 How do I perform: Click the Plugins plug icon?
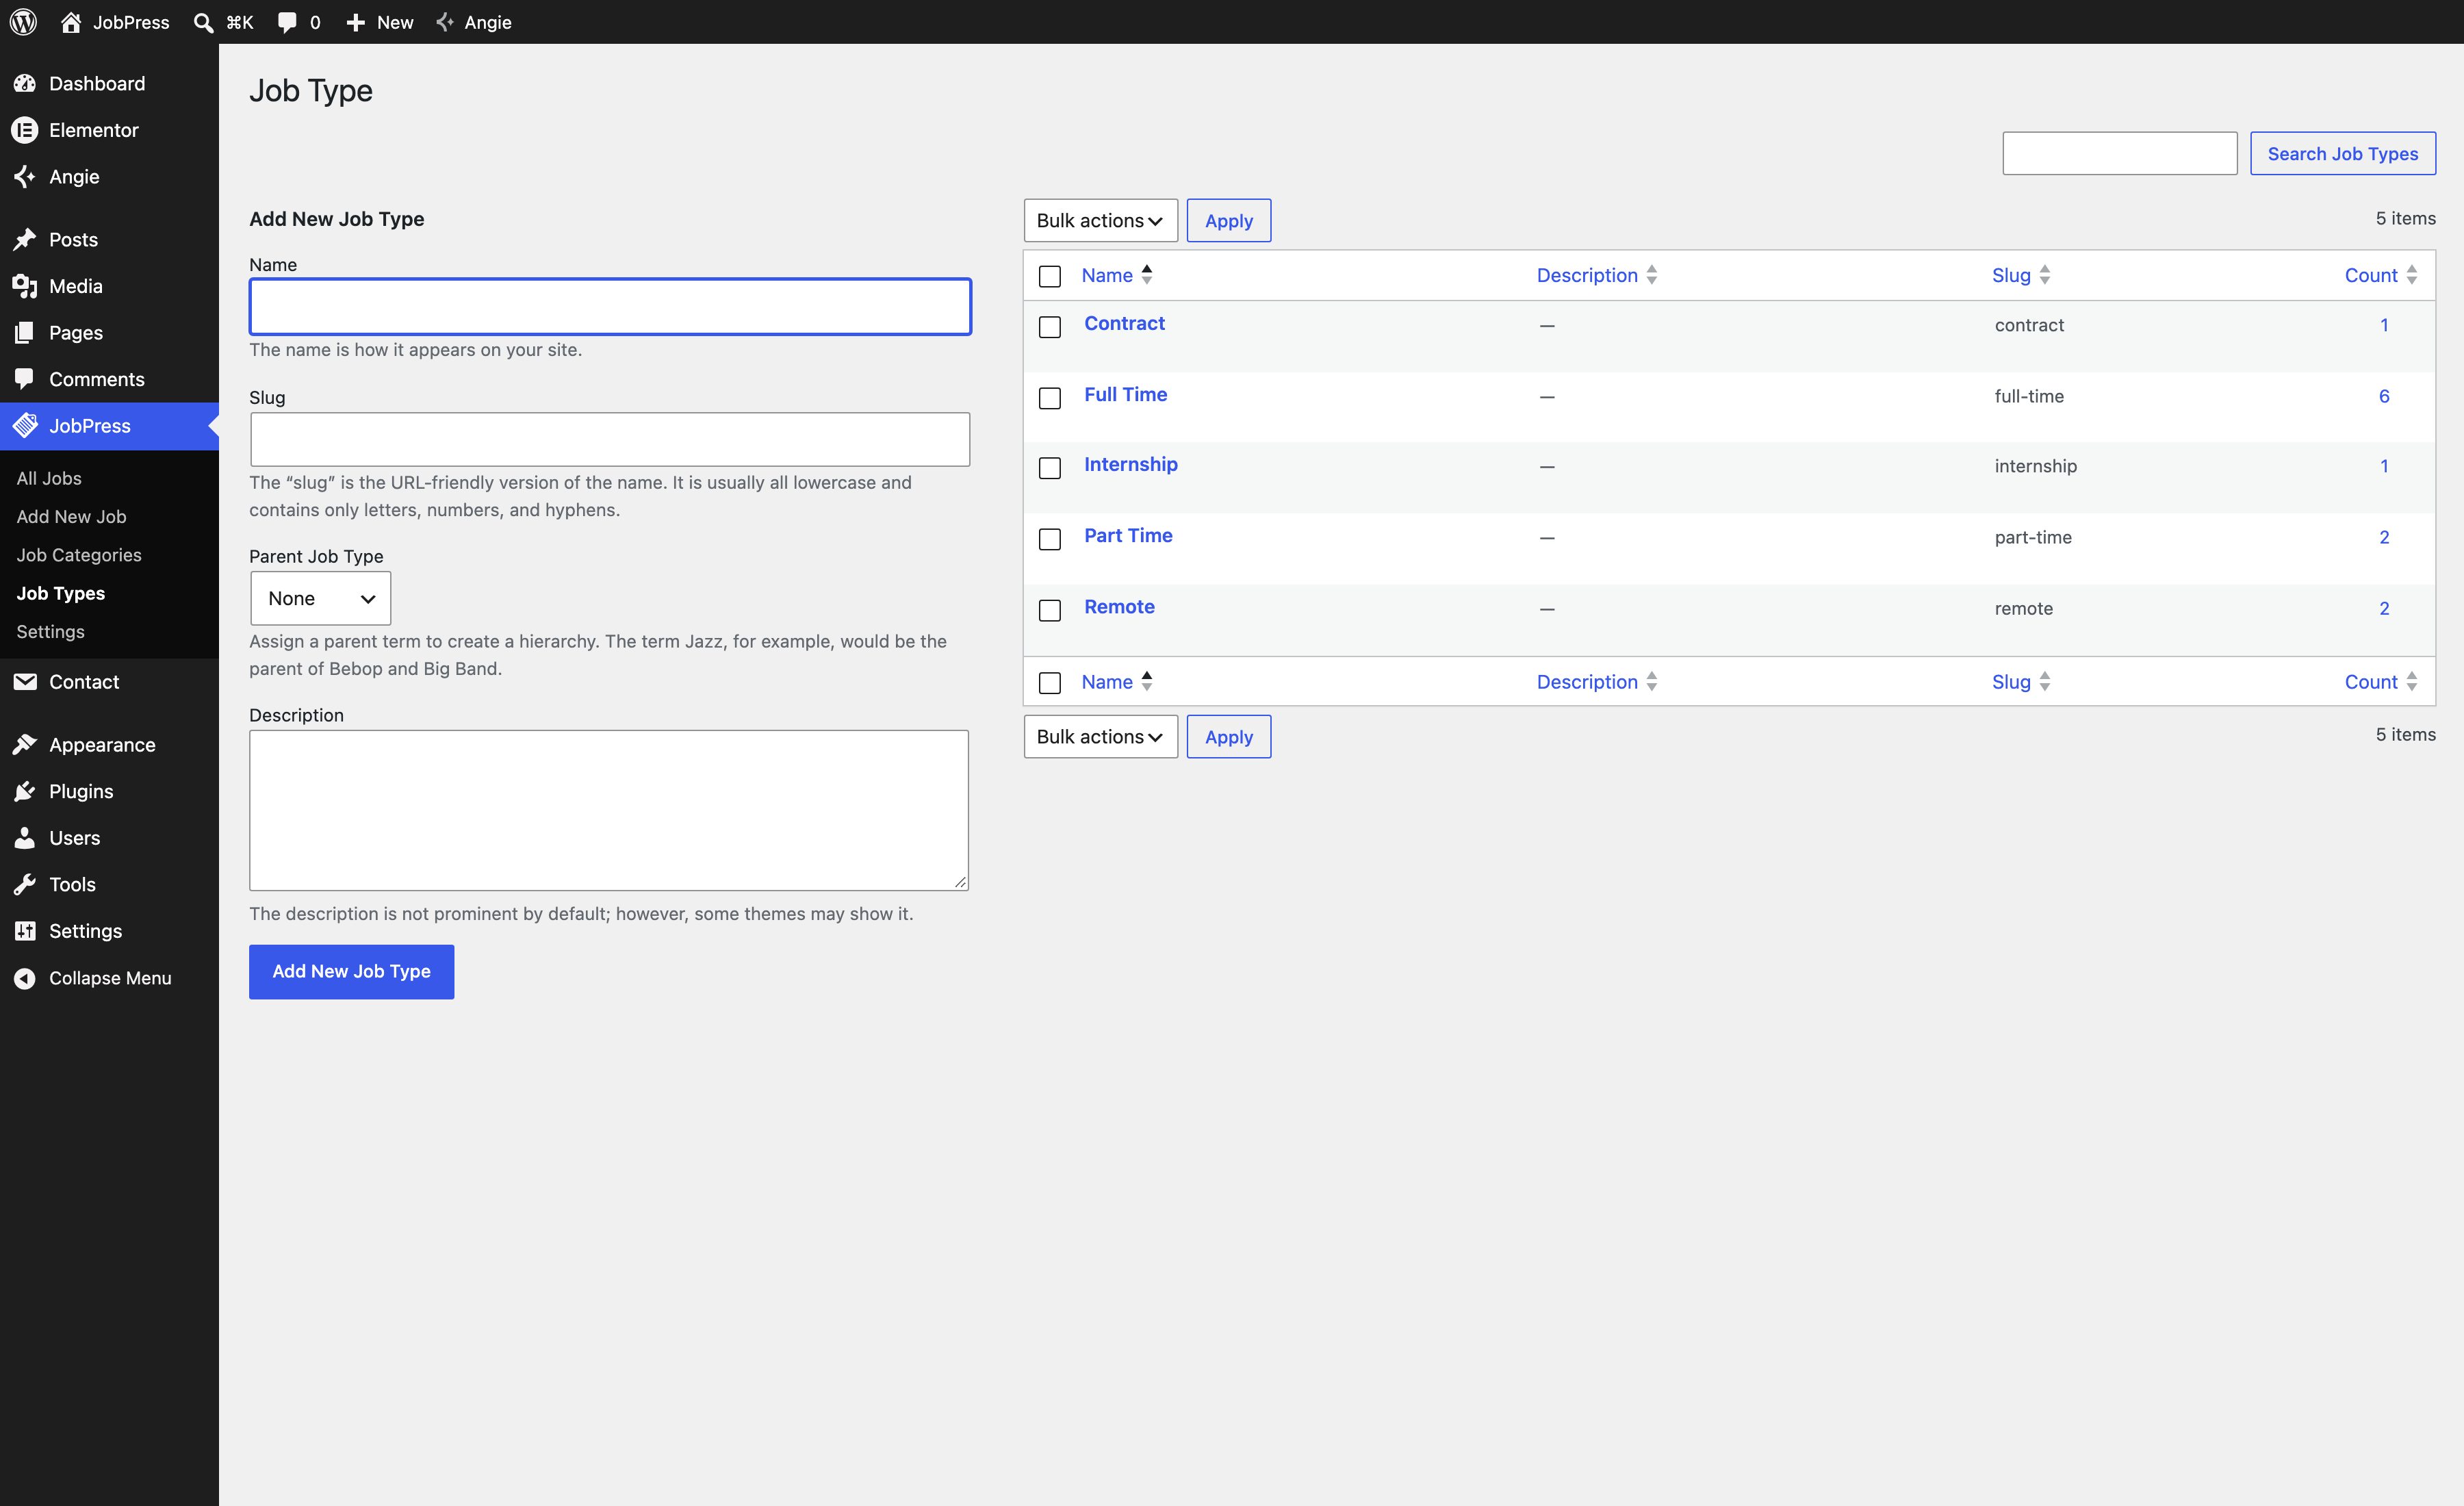pyautogui.click(x=25, y=791)
